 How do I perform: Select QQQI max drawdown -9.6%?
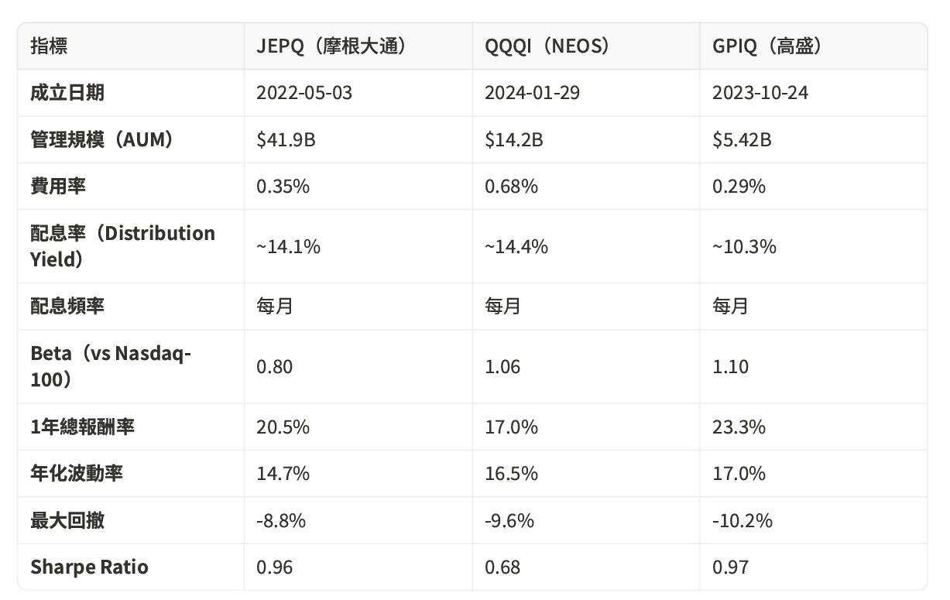coord(509,520)
